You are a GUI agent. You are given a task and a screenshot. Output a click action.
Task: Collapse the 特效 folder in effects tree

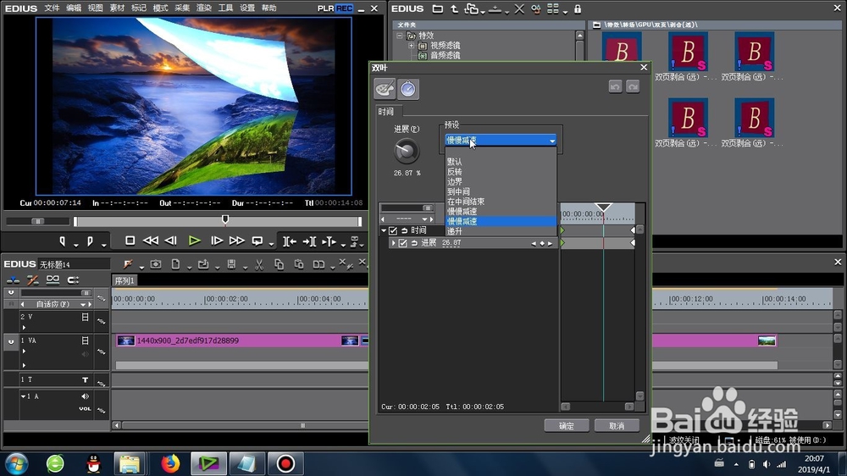click(400, 36)
